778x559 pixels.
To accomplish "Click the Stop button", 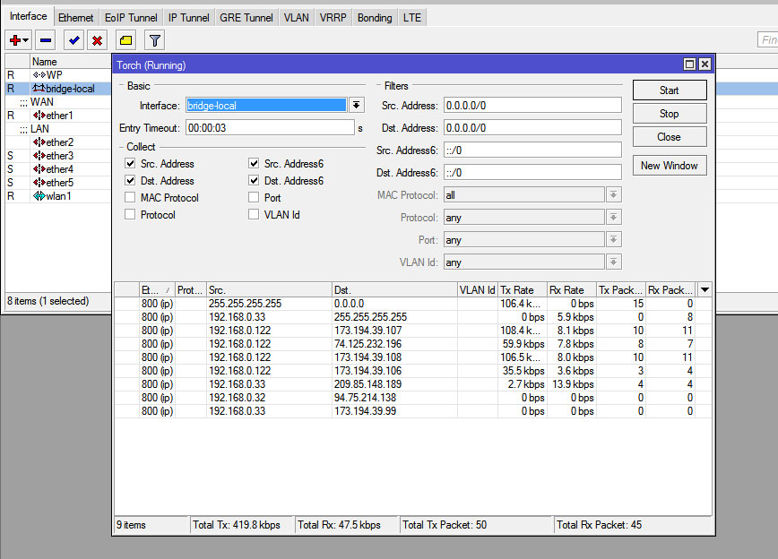I will (x=669, y=114).
